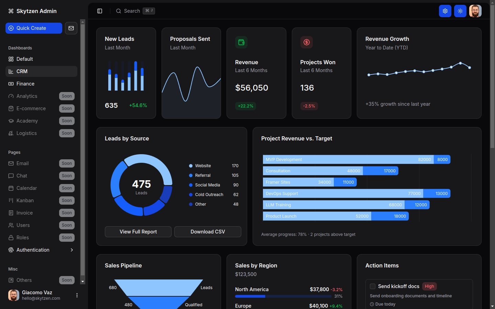The image size is (495, 309).
Task: Open the Kanban board icon in Pages
Action: pos(11,201)
